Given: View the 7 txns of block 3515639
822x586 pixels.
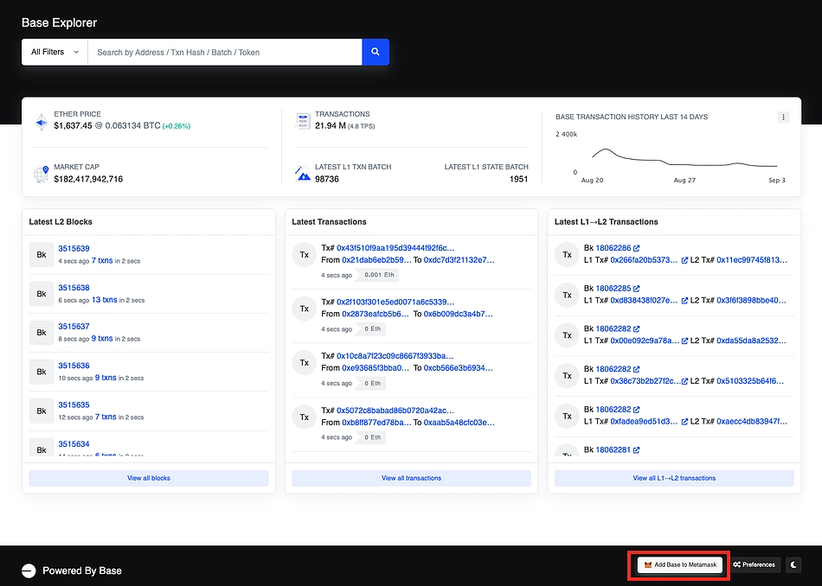Looking at the screenshot, I should tap(102, 261).
